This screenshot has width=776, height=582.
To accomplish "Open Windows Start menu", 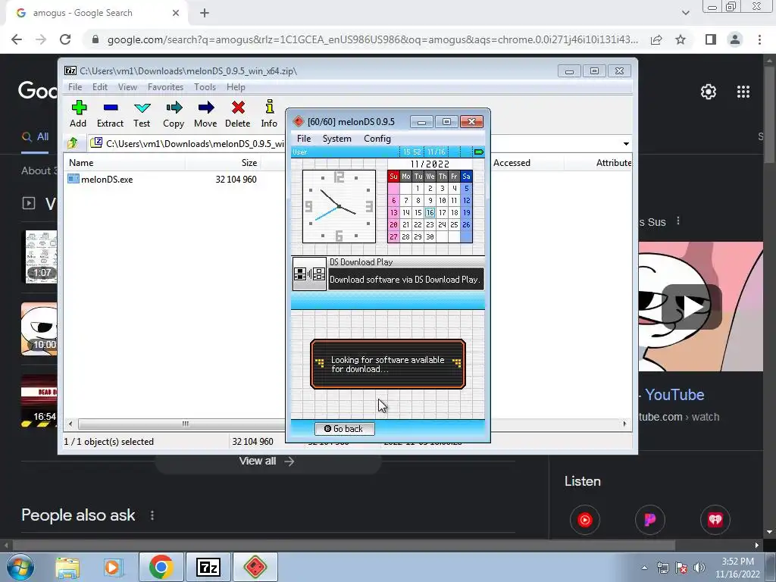I will [20, 567].
